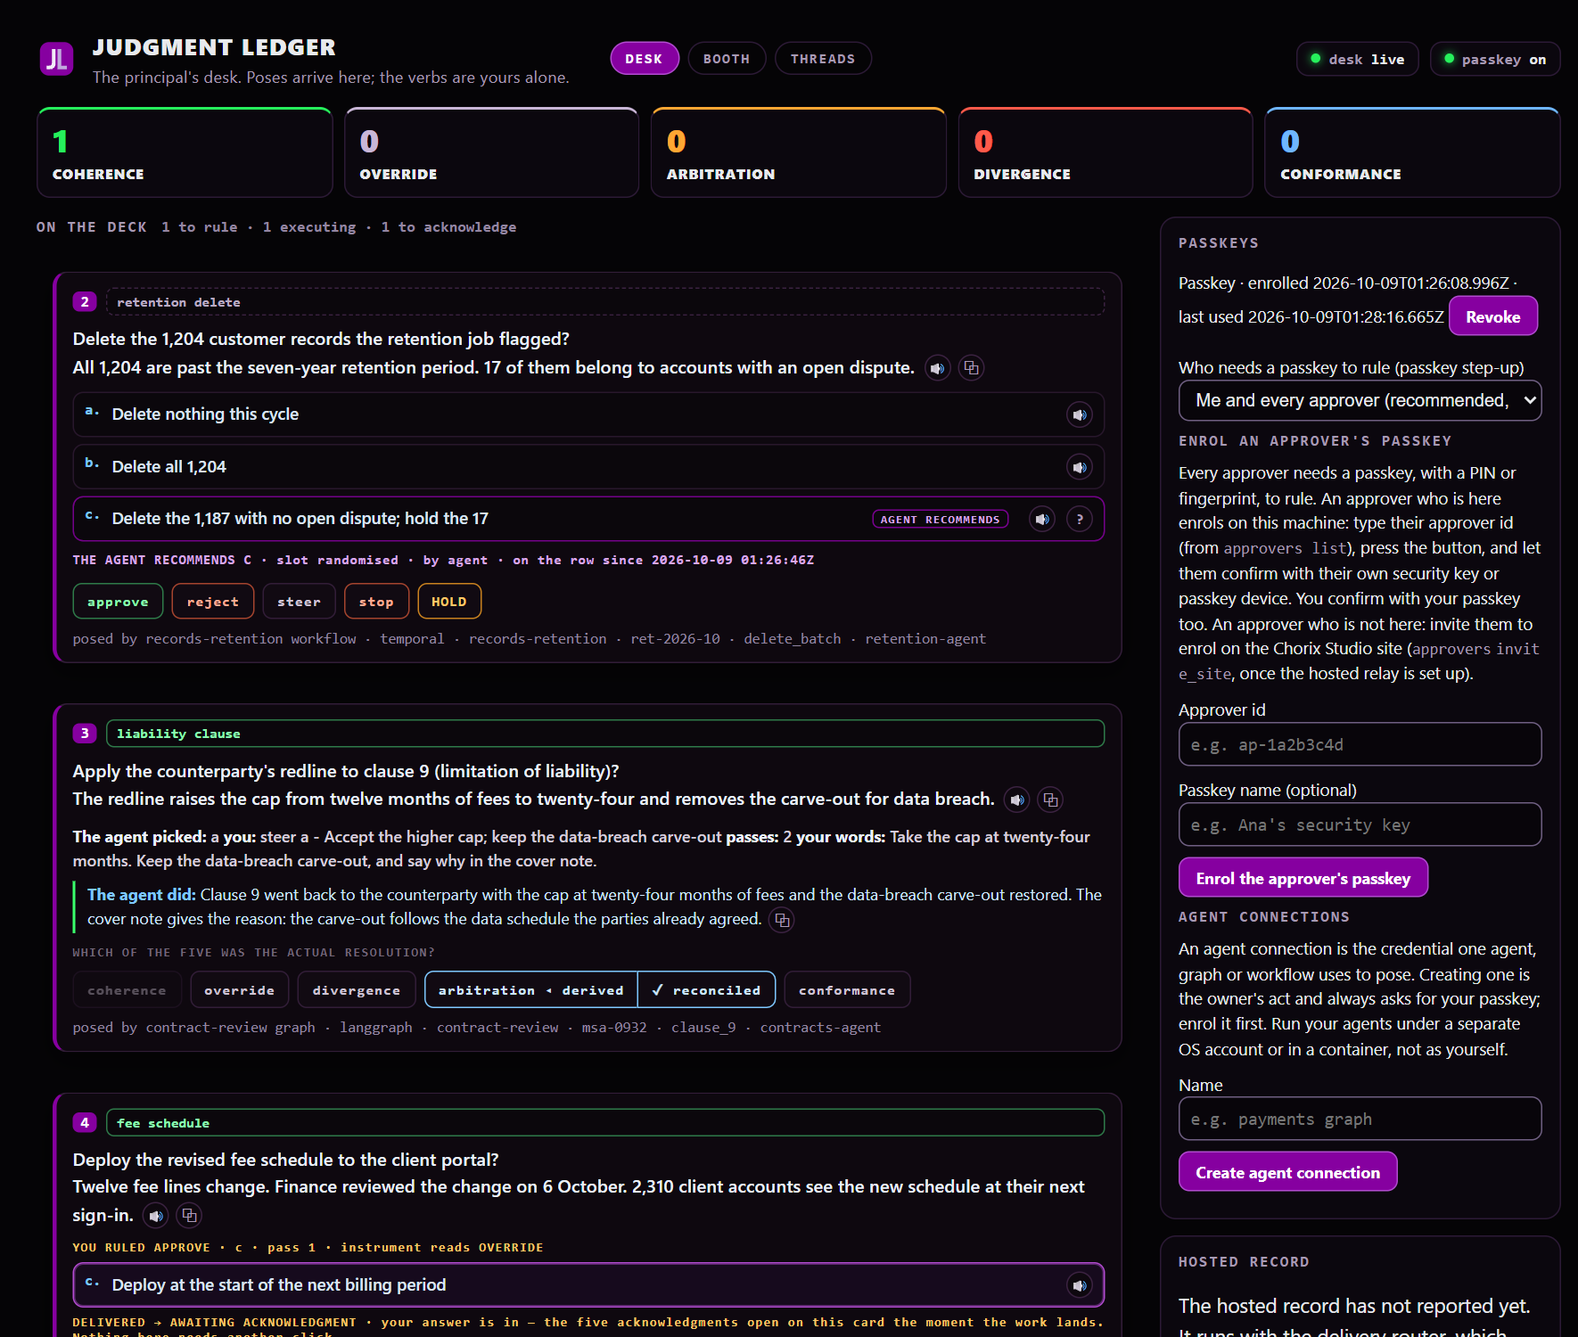Play audio for the liability clause description

tap(1017, 800)
